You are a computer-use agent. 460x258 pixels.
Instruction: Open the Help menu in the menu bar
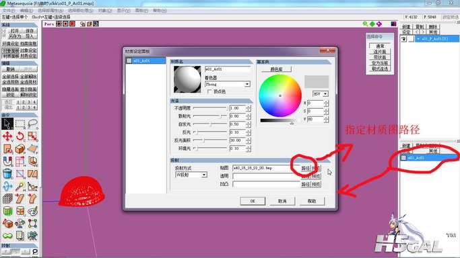(x=160, y=11)
